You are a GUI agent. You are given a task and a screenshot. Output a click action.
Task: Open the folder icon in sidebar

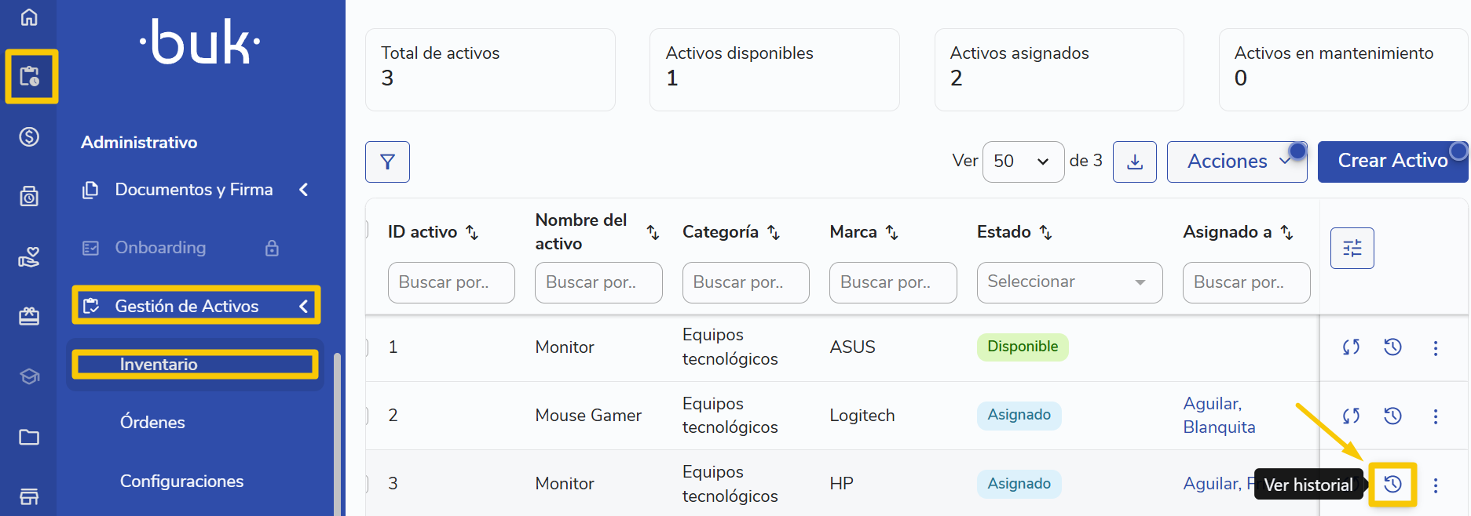29,437
